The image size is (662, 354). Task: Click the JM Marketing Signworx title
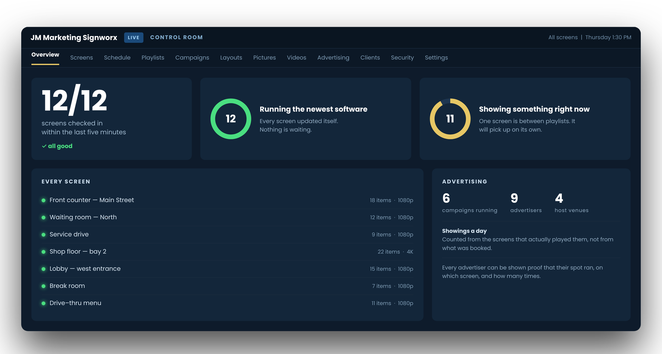74,38
